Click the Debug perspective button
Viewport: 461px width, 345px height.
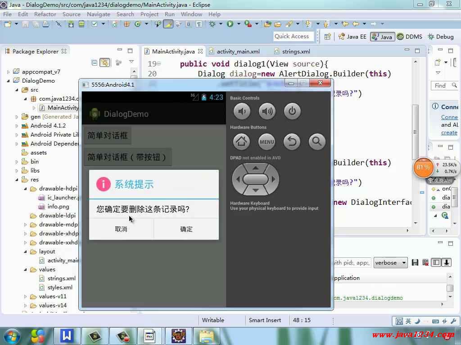tap(441, 37)
